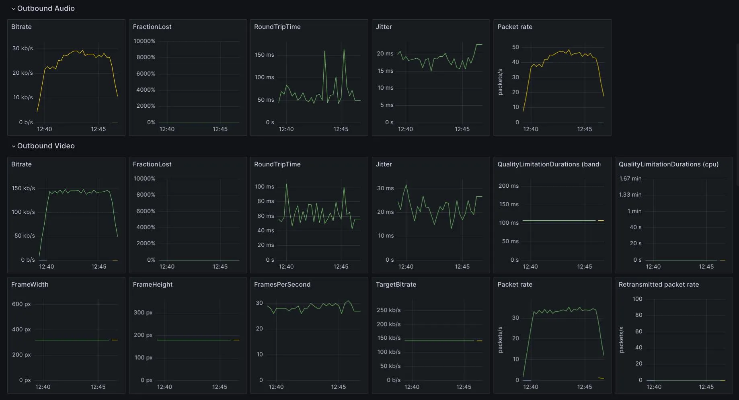Collapse the Outbound Video row
This screenshot has height=400, width=739.
point(13,146)
